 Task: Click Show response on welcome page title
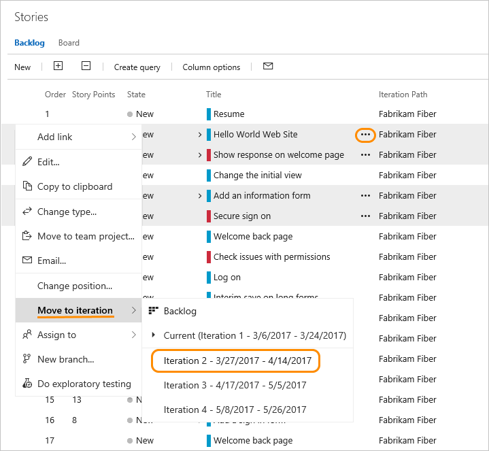(278, 155)
